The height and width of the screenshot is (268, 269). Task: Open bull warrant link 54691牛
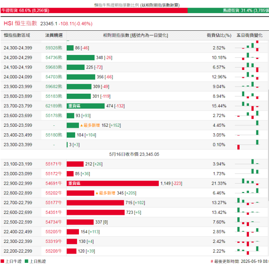(x=54, y=183)
